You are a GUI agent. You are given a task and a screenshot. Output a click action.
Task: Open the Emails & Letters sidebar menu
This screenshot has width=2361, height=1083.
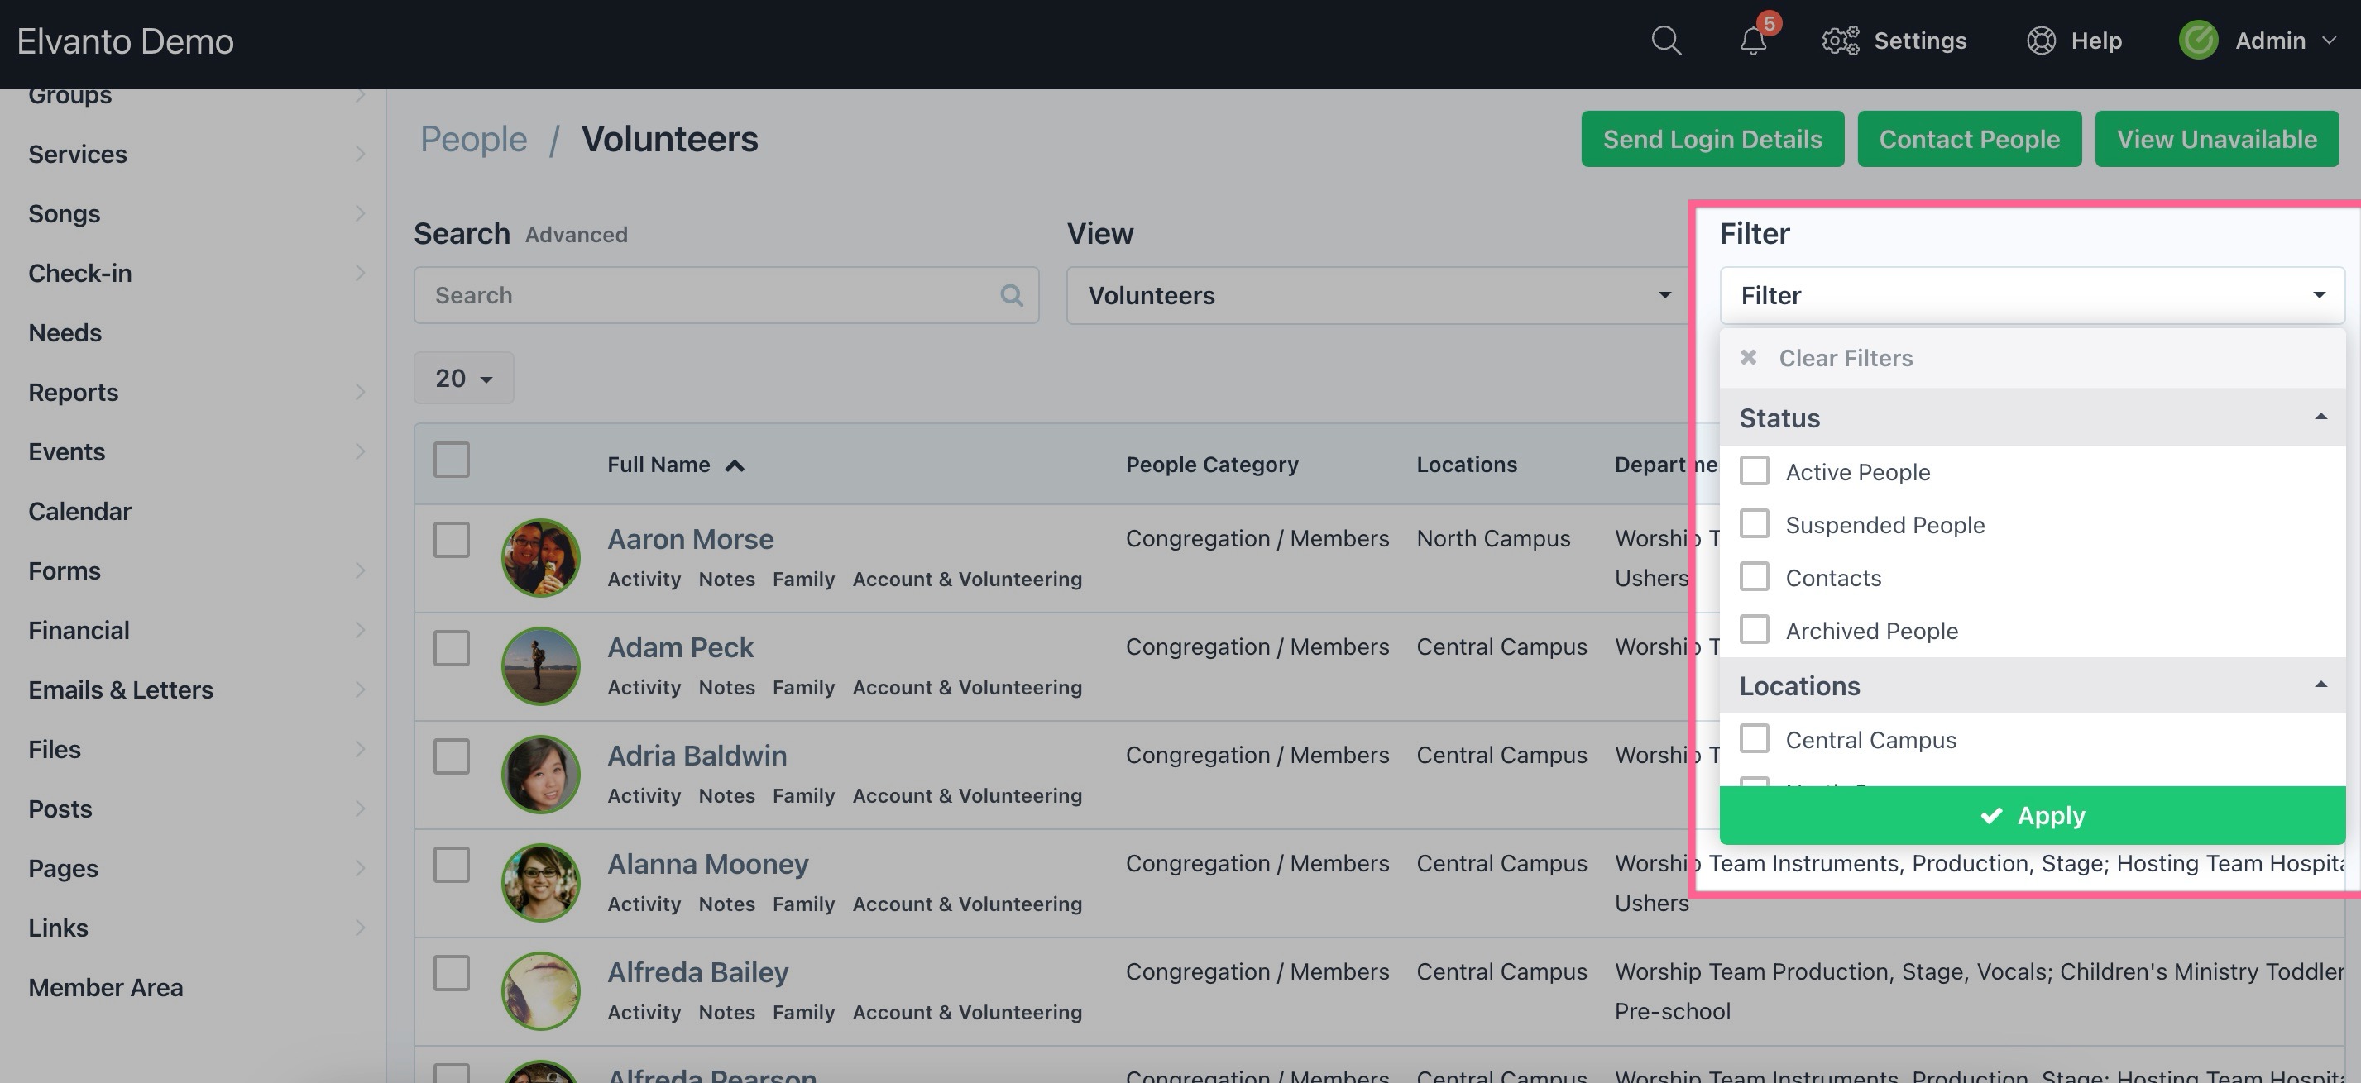[x=120, y=690]
